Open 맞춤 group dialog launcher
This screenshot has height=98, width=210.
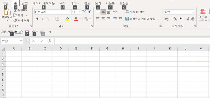[x=161, y=26]
